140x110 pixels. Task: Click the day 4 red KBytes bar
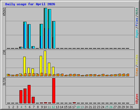(x=21, y=97)
